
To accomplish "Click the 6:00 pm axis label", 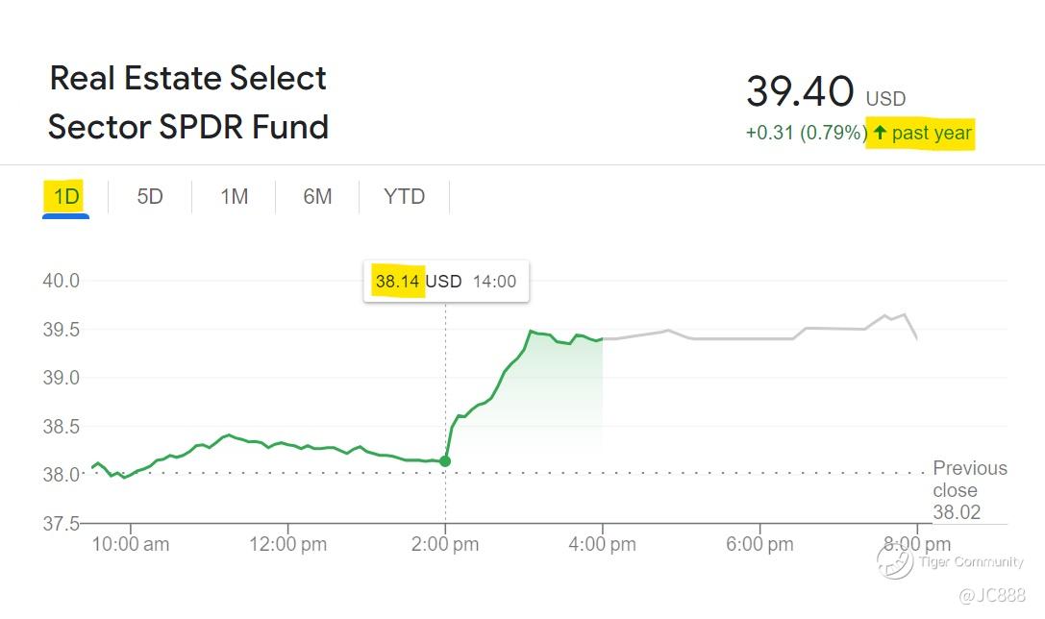I will click(759, 544).
